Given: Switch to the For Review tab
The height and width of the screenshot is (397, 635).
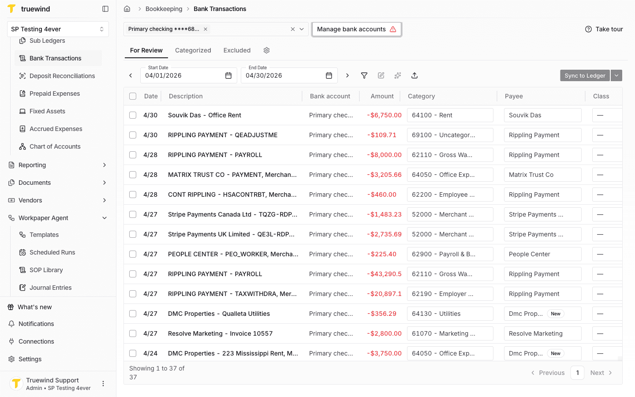Looking at the screenshot, I should [x=146, y=50].
